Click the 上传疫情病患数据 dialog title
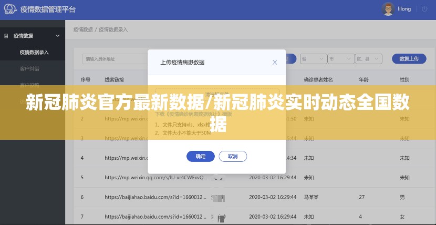The height and width of the screenshot is (225, 436). click(182, 63)
